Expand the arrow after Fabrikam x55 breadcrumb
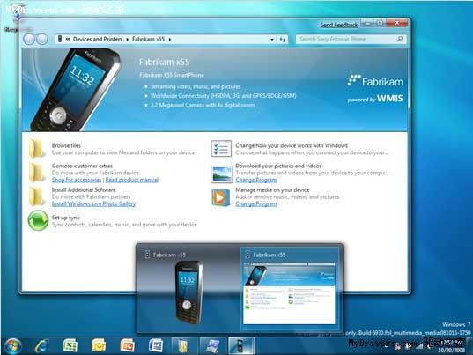473x355 pixels. click(170, 40)
